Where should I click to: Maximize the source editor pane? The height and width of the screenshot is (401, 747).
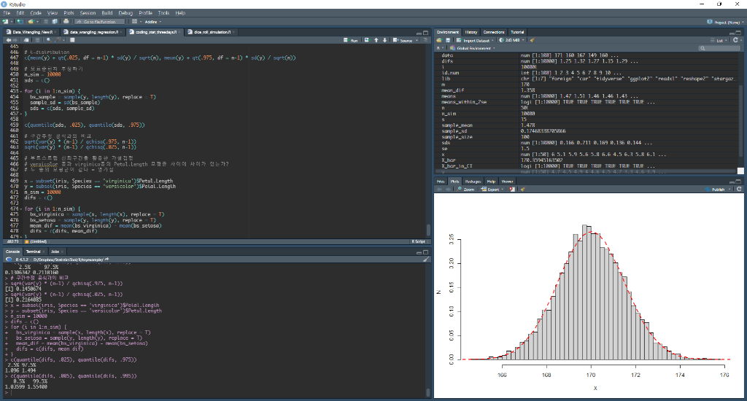tap(426, 33)
